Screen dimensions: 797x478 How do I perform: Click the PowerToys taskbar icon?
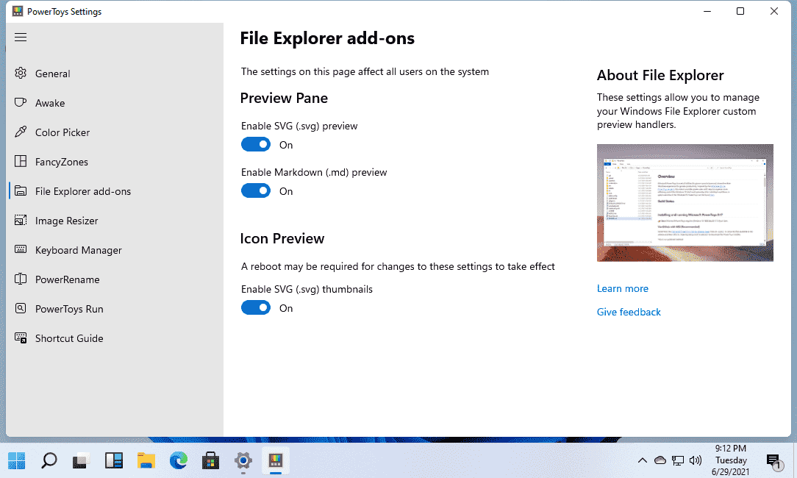[x=276, y=460]
